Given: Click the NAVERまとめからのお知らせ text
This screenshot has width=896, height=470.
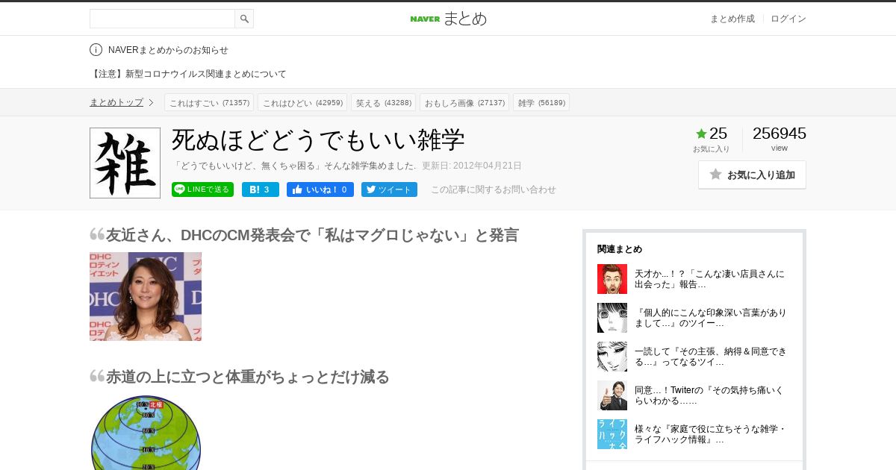Looking at the screenshot, I should tap(168, 50).
